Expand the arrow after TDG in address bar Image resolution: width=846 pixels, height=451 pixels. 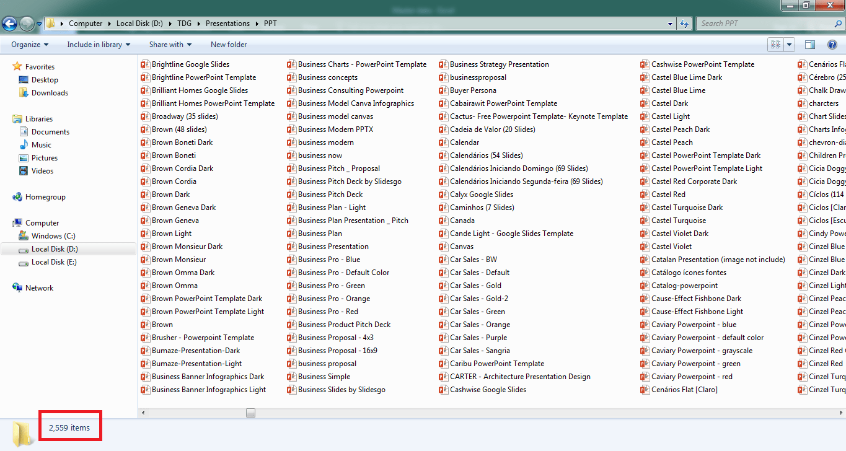[199, 24]
